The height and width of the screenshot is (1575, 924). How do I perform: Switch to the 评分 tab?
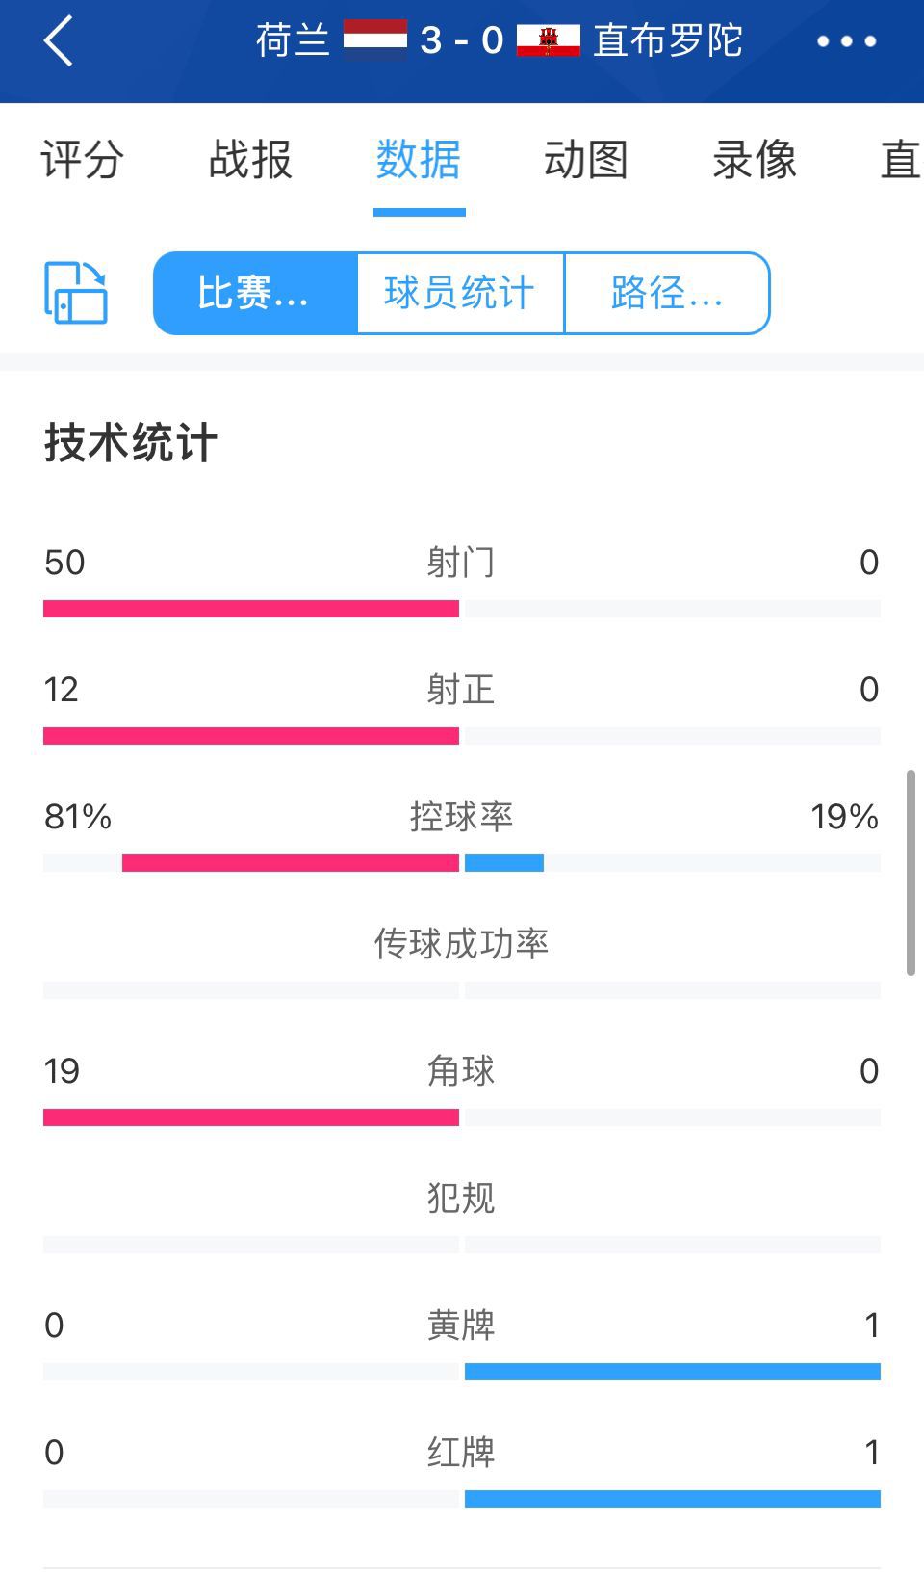click(83, 160)
